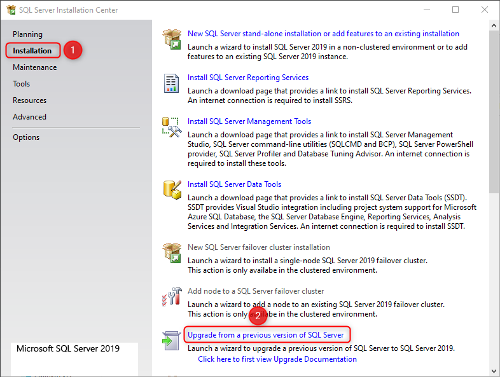Open the Planning section
The image size is (500, 377).
(27, 34)
